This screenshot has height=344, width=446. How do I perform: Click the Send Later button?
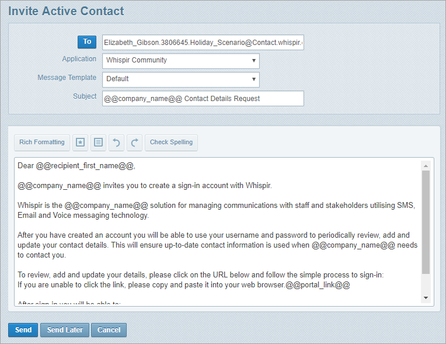coord(65,330)
